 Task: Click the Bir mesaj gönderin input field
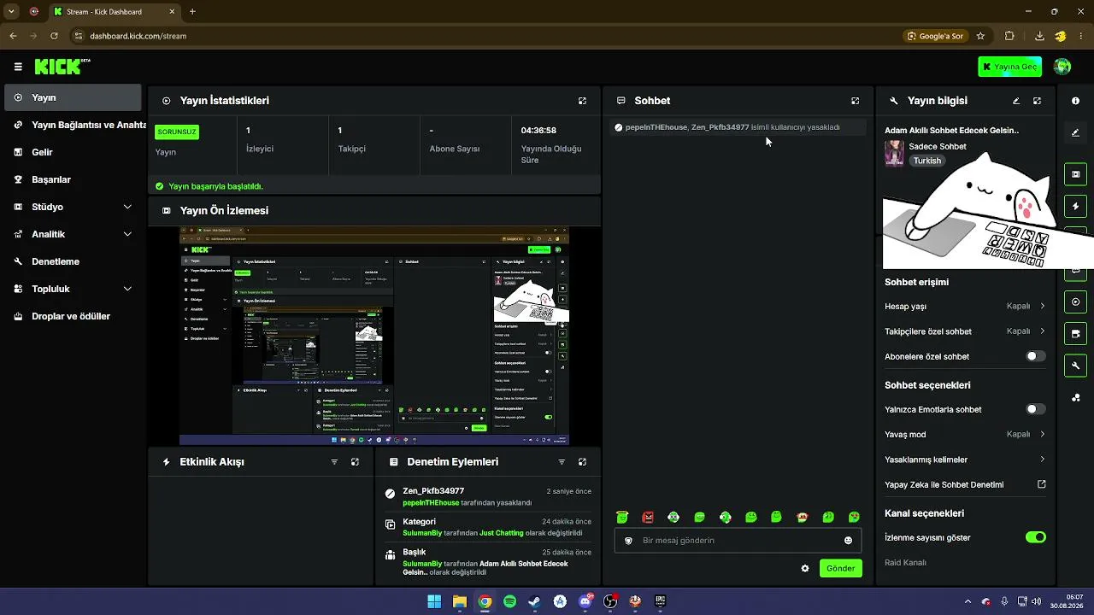pos(738,541)
